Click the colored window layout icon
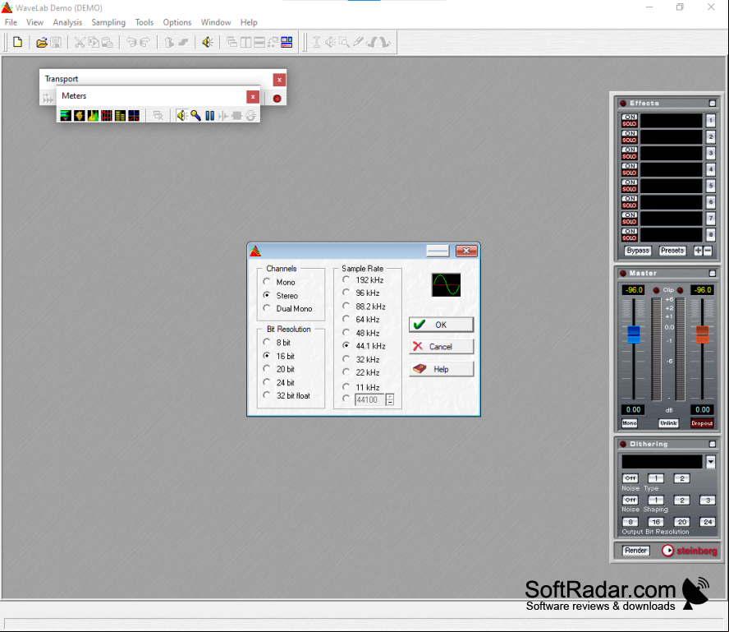The width and height of the screenshot is (729, 632). [287, 43]
